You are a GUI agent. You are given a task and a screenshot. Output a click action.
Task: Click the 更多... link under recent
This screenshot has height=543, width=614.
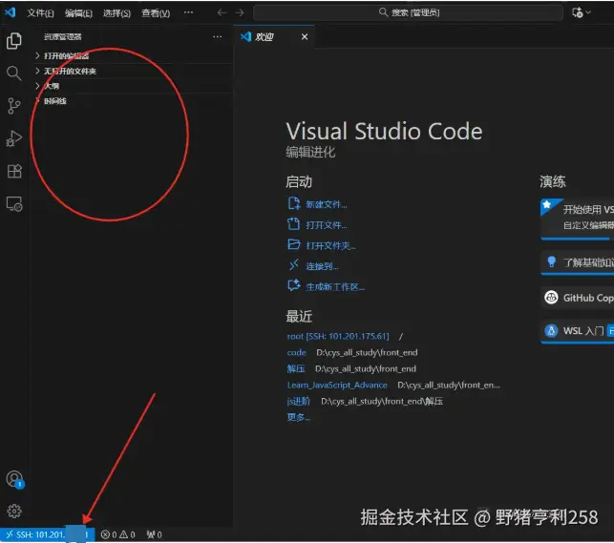tap(298, 417)
